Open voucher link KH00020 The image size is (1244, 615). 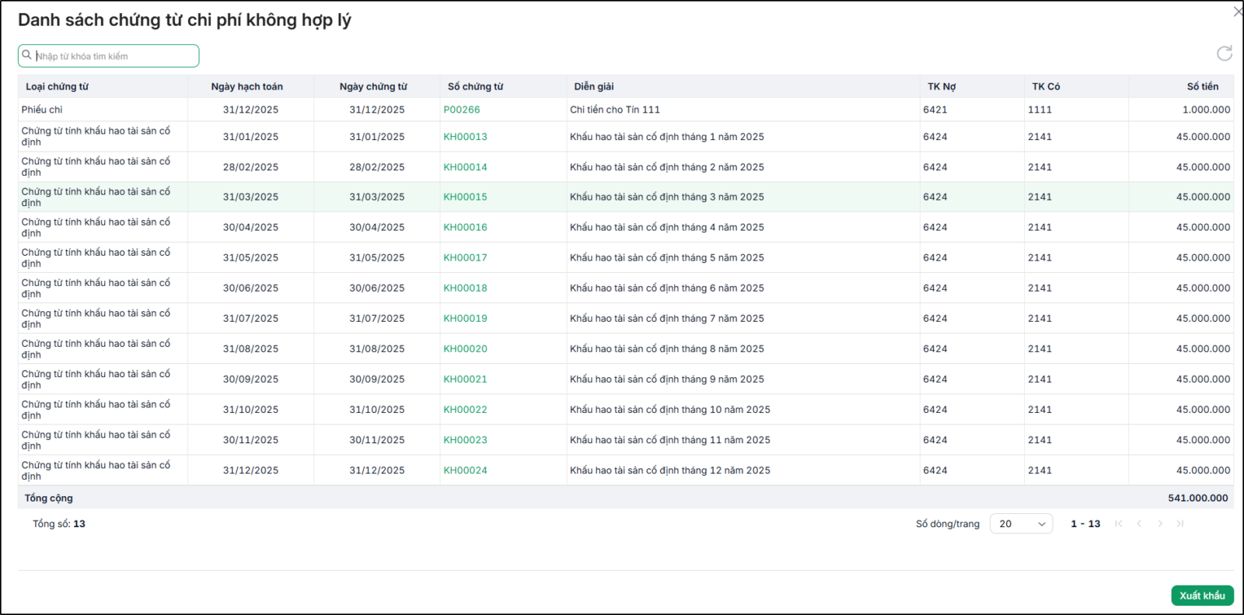click(465, 349)
